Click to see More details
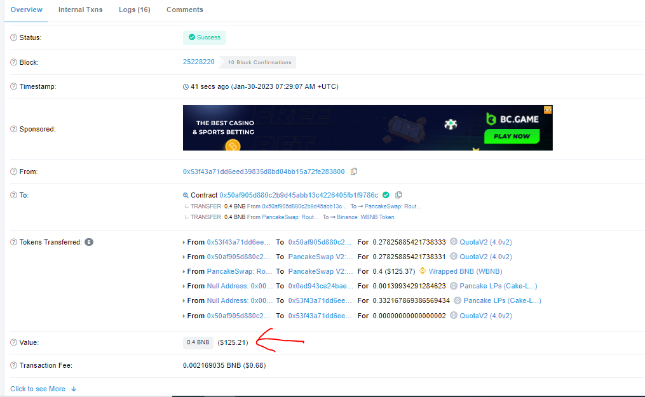 (x=43, y=389)
